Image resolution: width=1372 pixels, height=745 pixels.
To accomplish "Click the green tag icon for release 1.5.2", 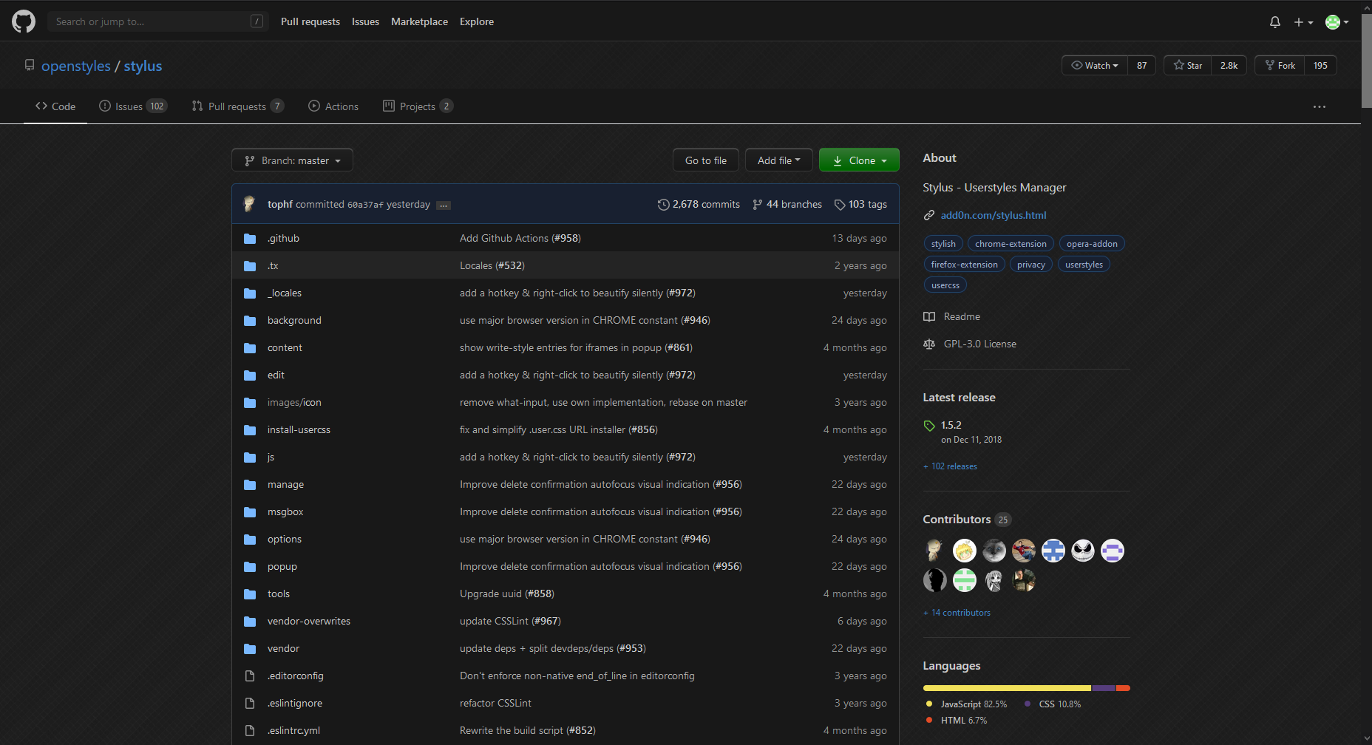I will point(929,426).
